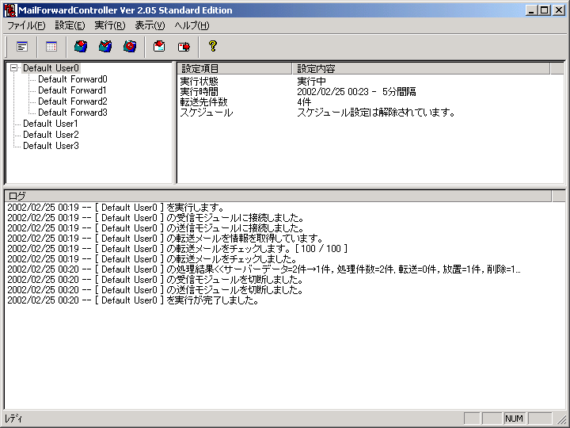Select Default Forward1 tree item

click(x=72, y=90)
